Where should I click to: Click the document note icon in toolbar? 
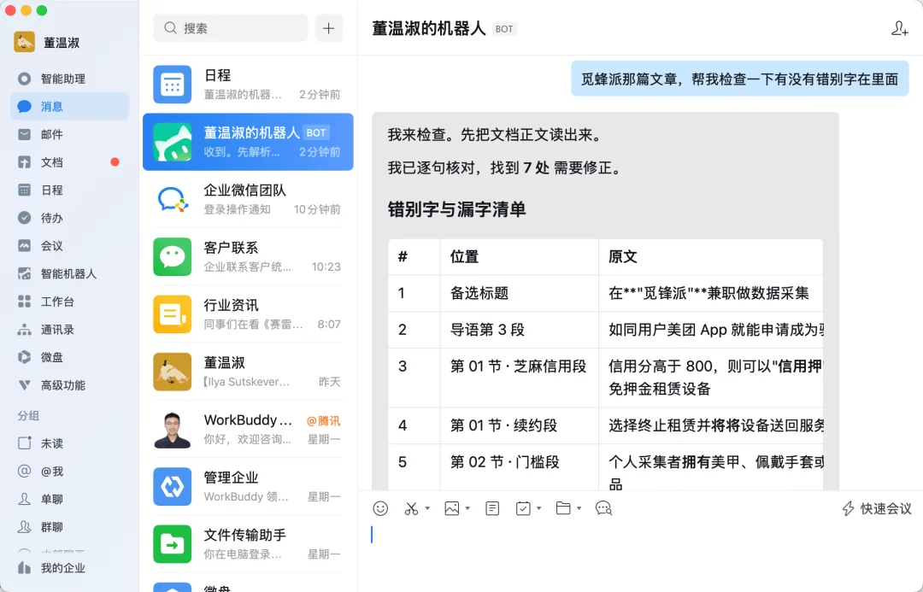(492, 508)
